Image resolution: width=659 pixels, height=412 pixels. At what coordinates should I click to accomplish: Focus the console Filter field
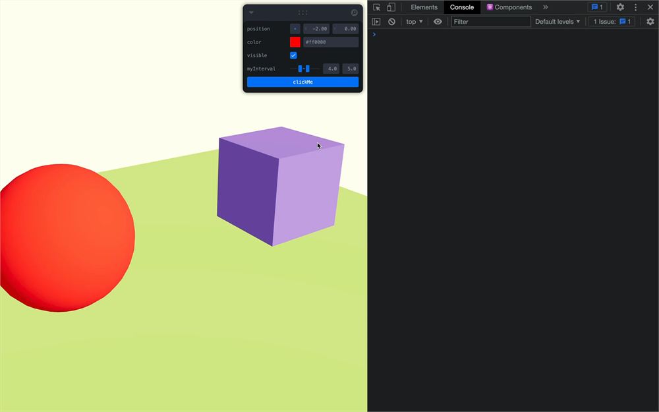[x=490, y=22]
